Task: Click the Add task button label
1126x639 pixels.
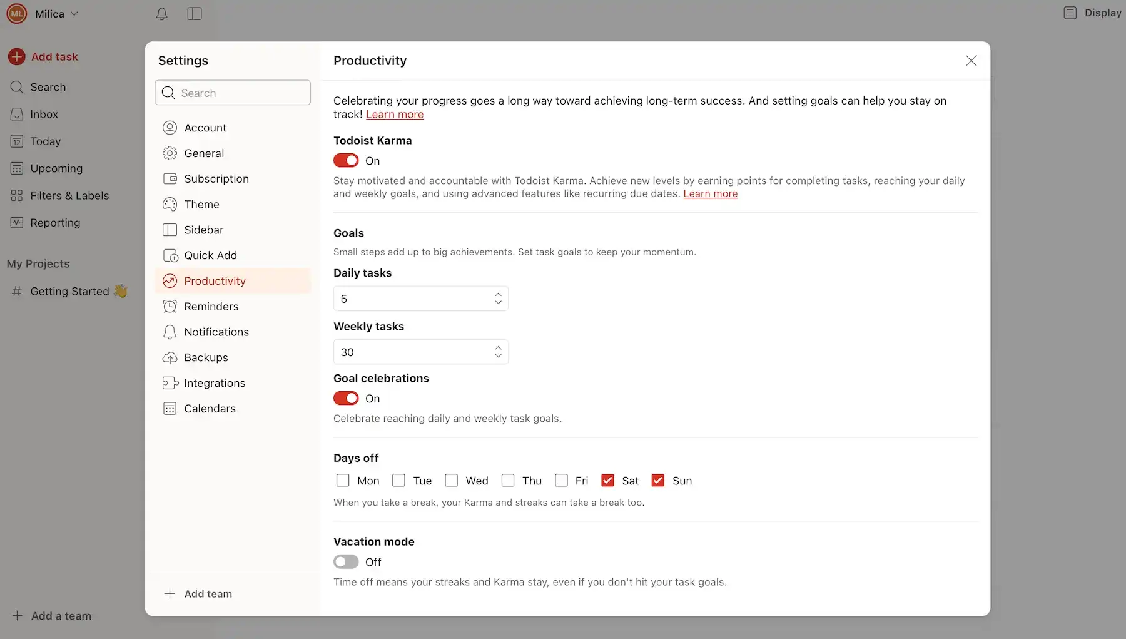Action: 54,57
